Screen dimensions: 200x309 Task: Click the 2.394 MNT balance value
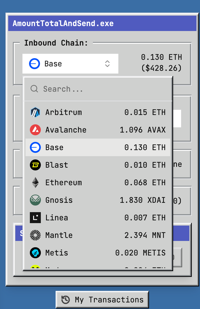[145, 235]
